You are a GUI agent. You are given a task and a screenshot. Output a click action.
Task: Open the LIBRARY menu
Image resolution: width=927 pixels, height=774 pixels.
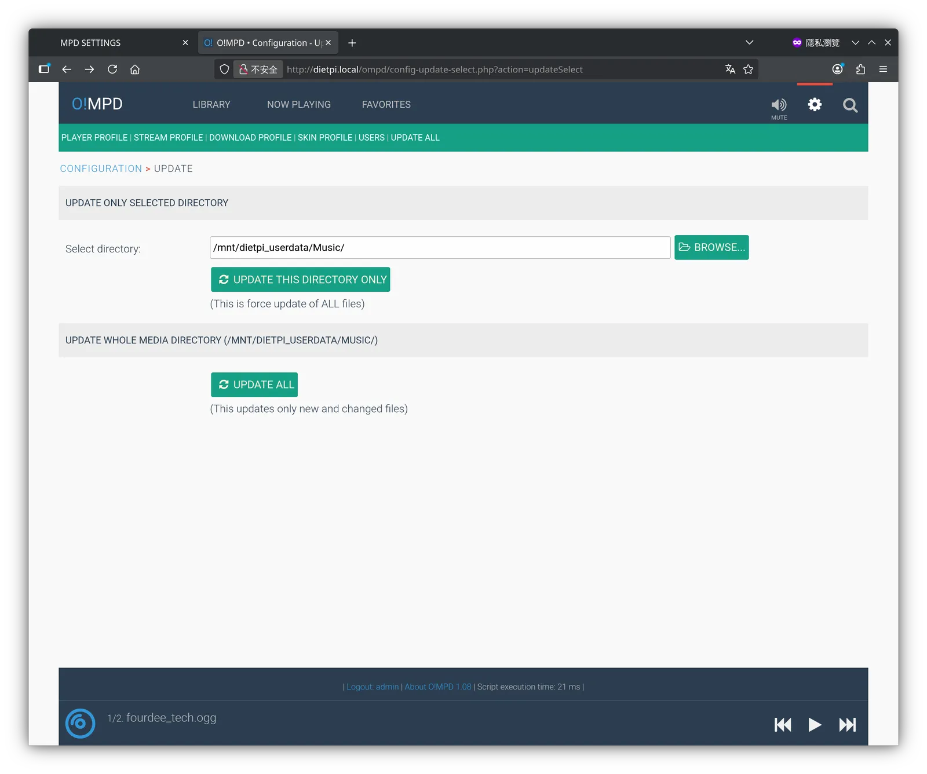click(211, 105)
